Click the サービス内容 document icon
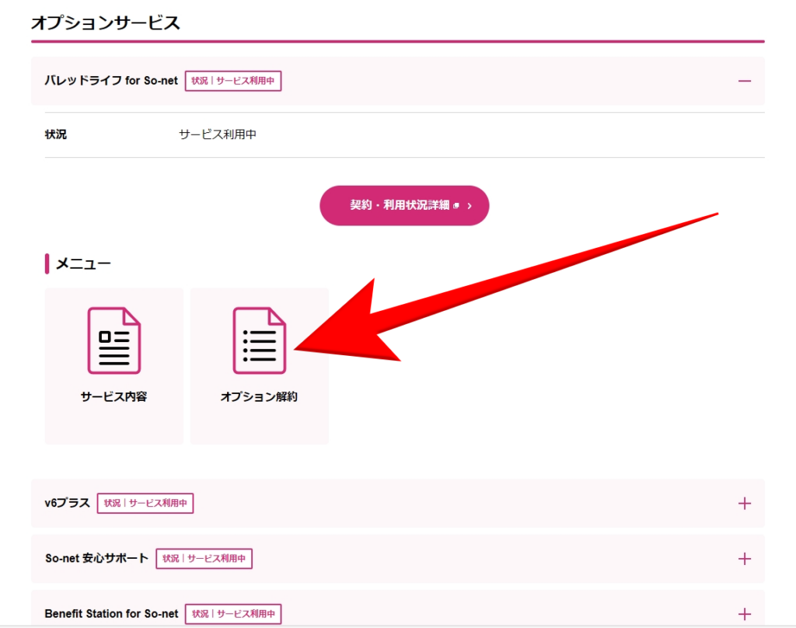This screenshot has width=796, height=628. (x=113, y=340)
